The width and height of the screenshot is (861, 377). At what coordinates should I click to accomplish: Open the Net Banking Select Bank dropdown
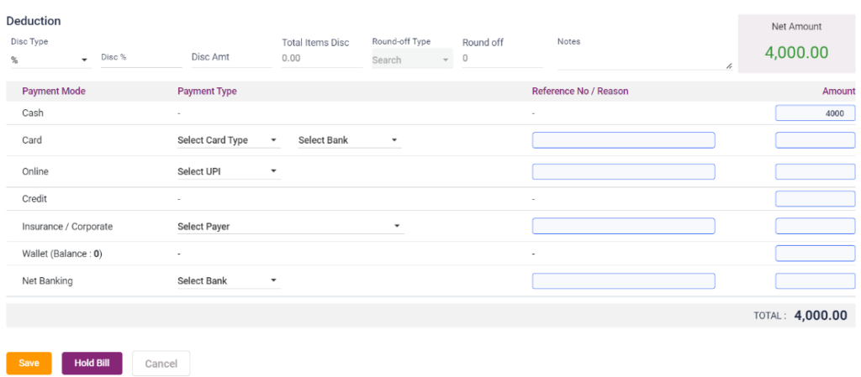pos(228,280)
